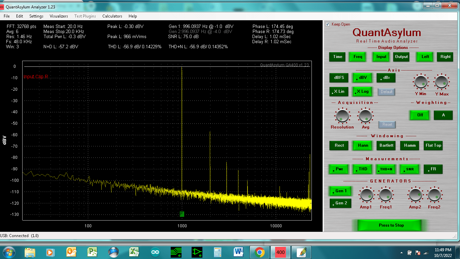The height and width of the screenshot is (259, 460).
Task: Toggle generator Gen 1
Action: click(340, 191)
